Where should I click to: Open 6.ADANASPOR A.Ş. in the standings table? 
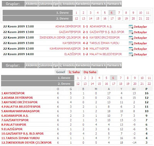click(x=15, y=116)
